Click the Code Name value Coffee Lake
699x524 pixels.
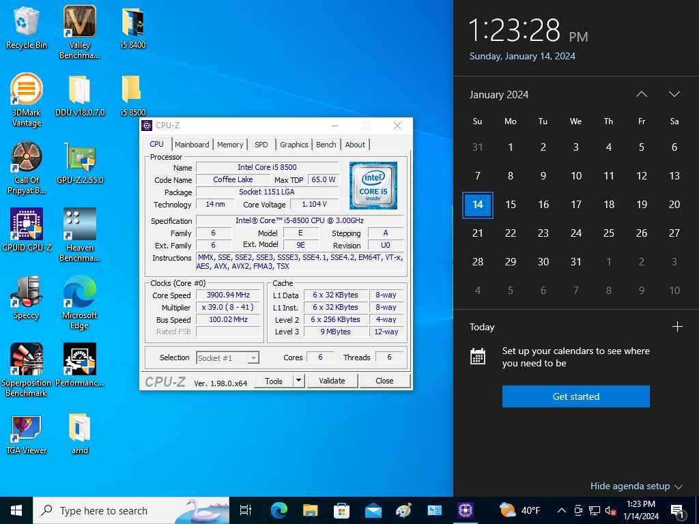[x=233, y=179]
